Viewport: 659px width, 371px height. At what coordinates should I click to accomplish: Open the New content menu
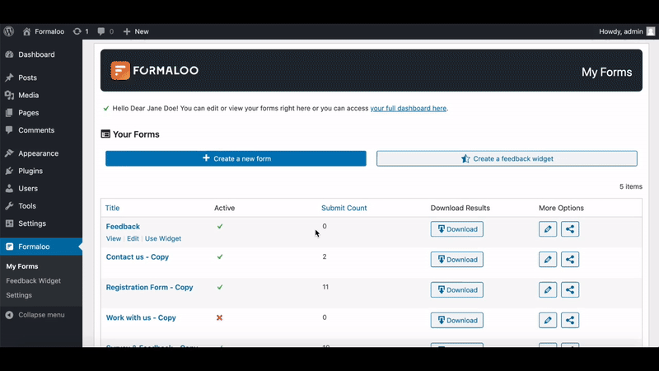click(x=136, y=31)
